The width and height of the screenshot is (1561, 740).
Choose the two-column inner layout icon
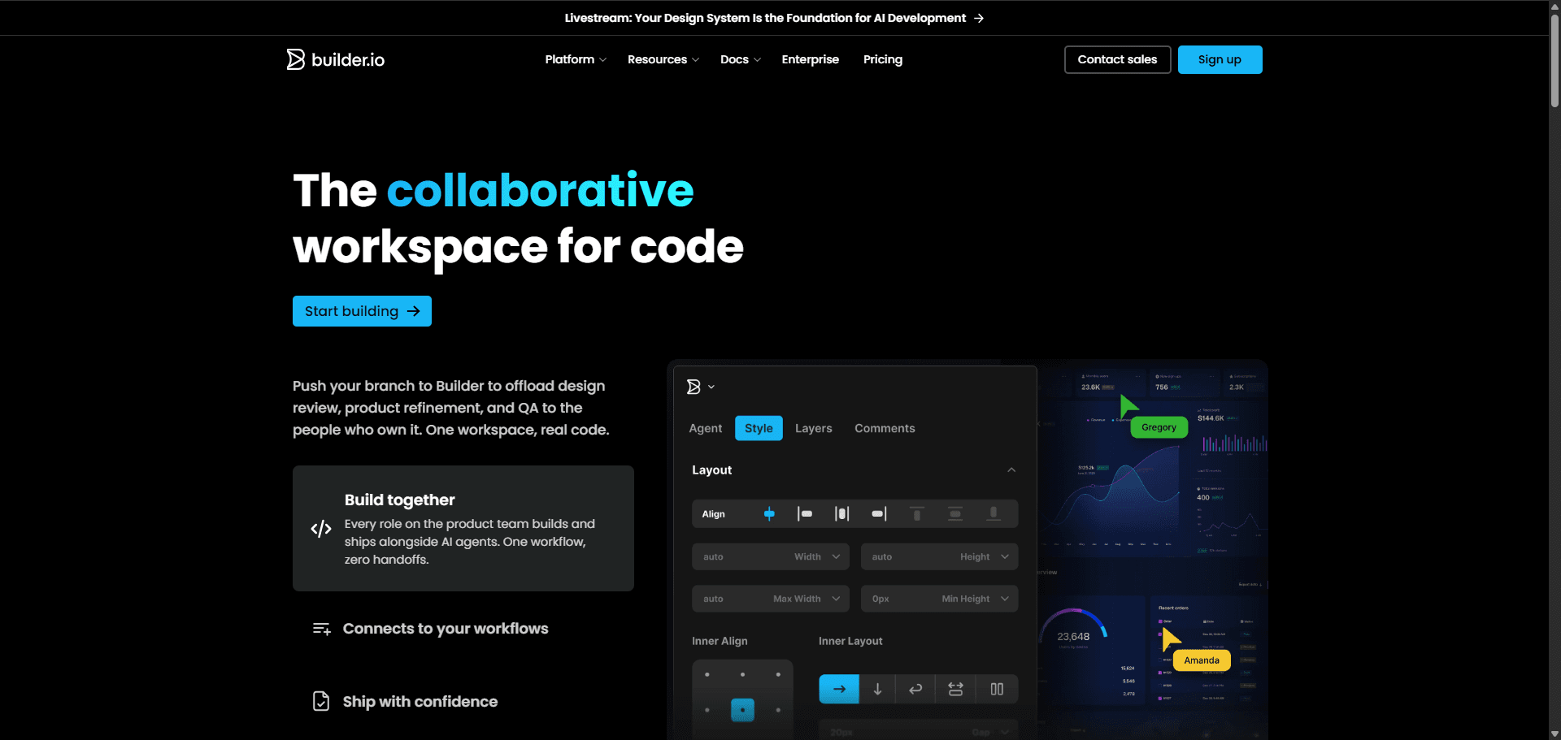(997, 689)
